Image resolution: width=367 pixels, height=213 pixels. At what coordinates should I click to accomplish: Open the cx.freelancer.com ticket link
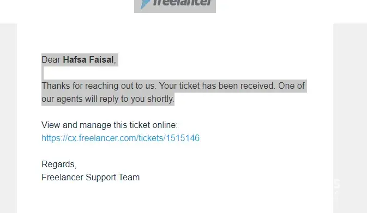pyautogui.click(x=121, y=138)
